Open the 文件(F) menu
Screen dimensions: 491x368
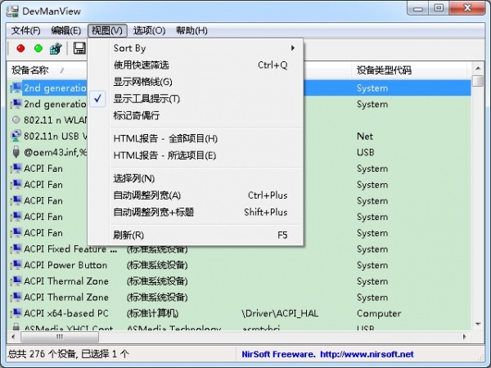tap(25, 30)
